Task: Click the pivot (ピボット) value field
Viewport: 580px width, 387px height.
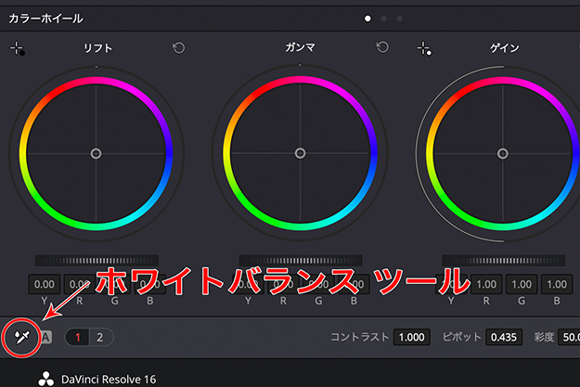Action: (x=504, y=337)
